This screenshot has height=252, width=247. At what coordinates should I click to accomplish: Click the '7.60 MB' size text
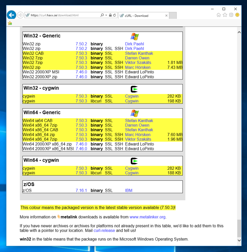coord(175,135)
